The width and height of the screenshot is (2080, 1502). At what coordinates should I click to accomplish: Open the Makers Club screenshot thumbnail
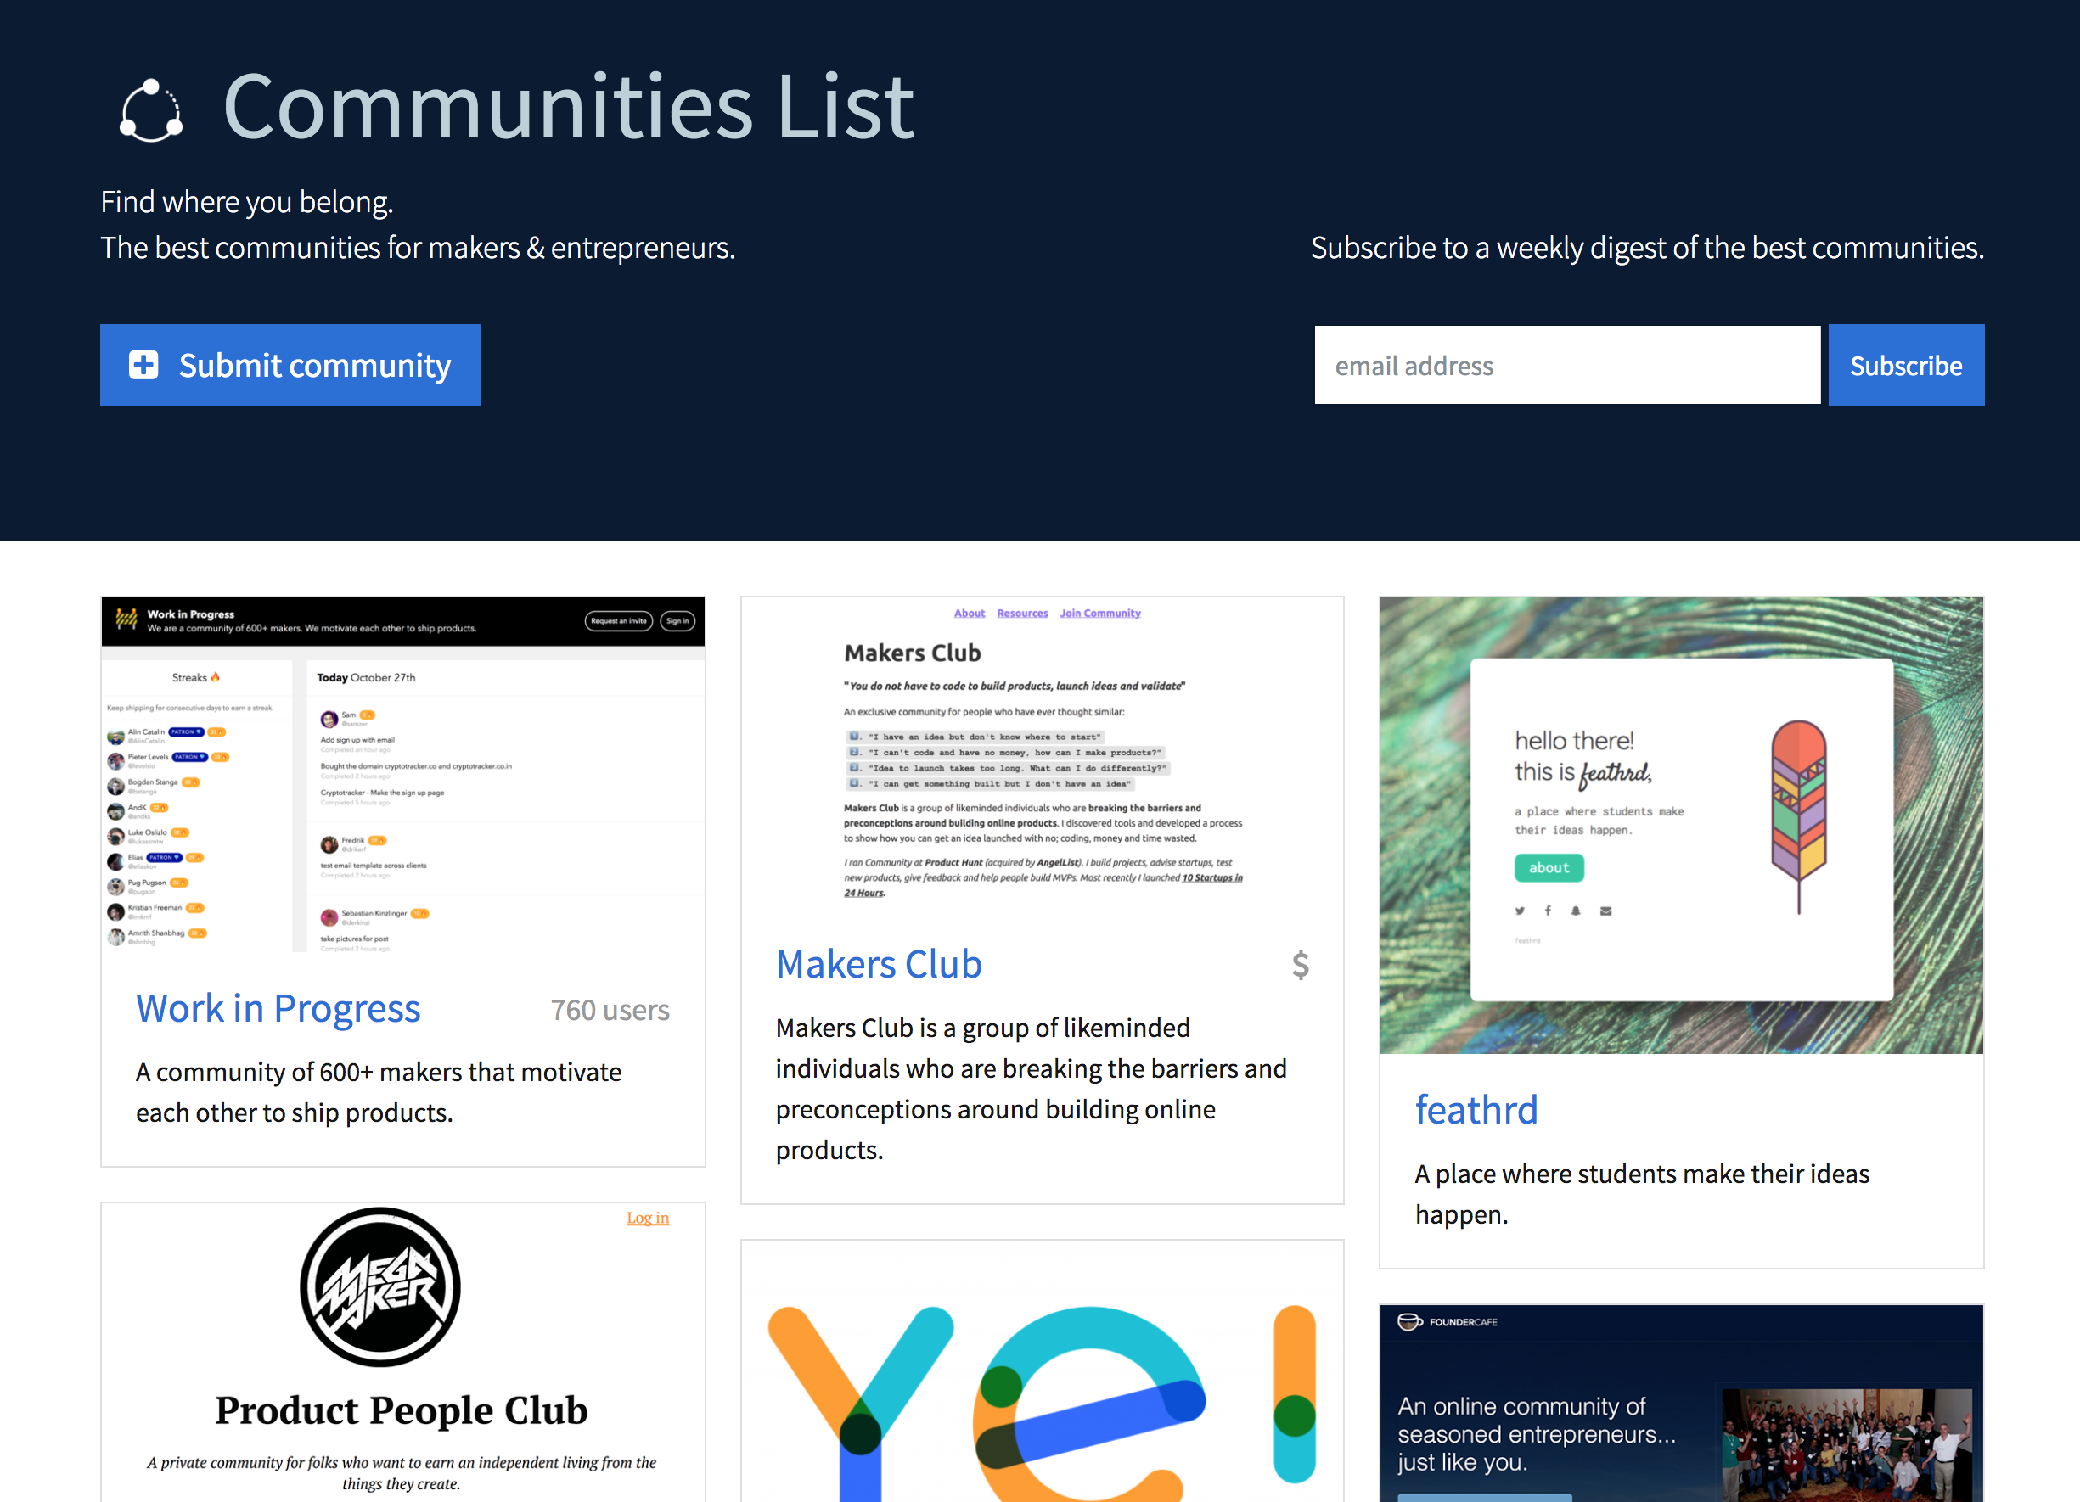1043,754
